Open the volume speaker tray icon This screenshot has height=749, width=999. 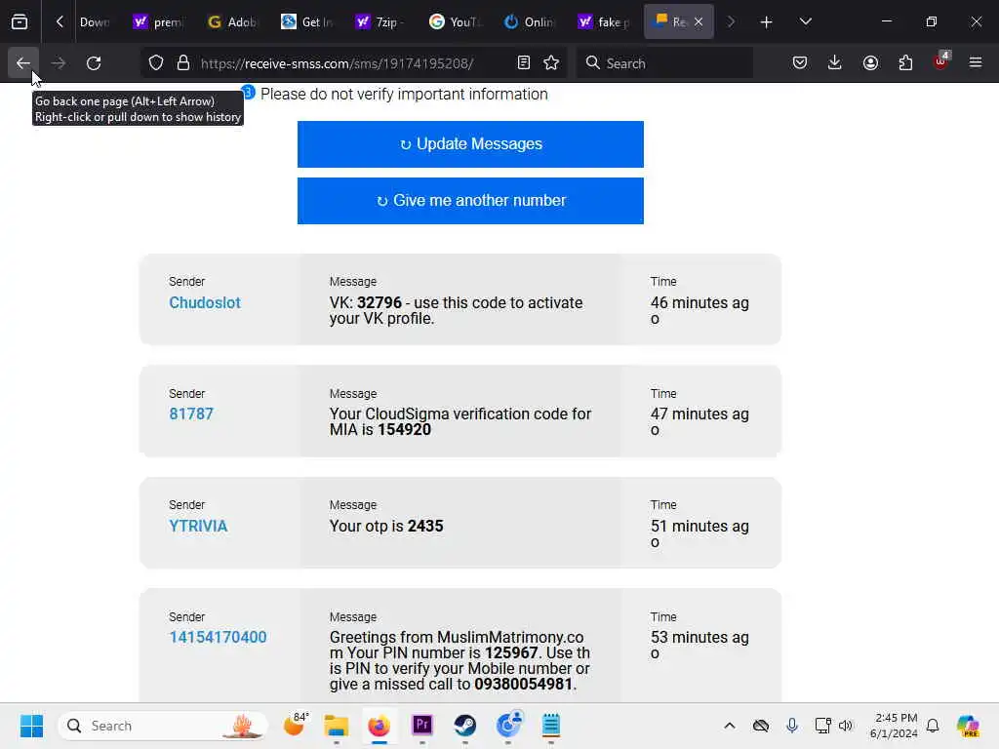click(x=846, y=726)
